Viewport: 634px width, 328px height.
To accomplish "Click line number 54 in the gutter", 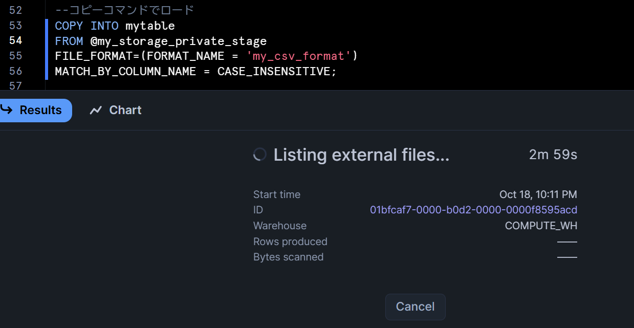I will (16, 40).
